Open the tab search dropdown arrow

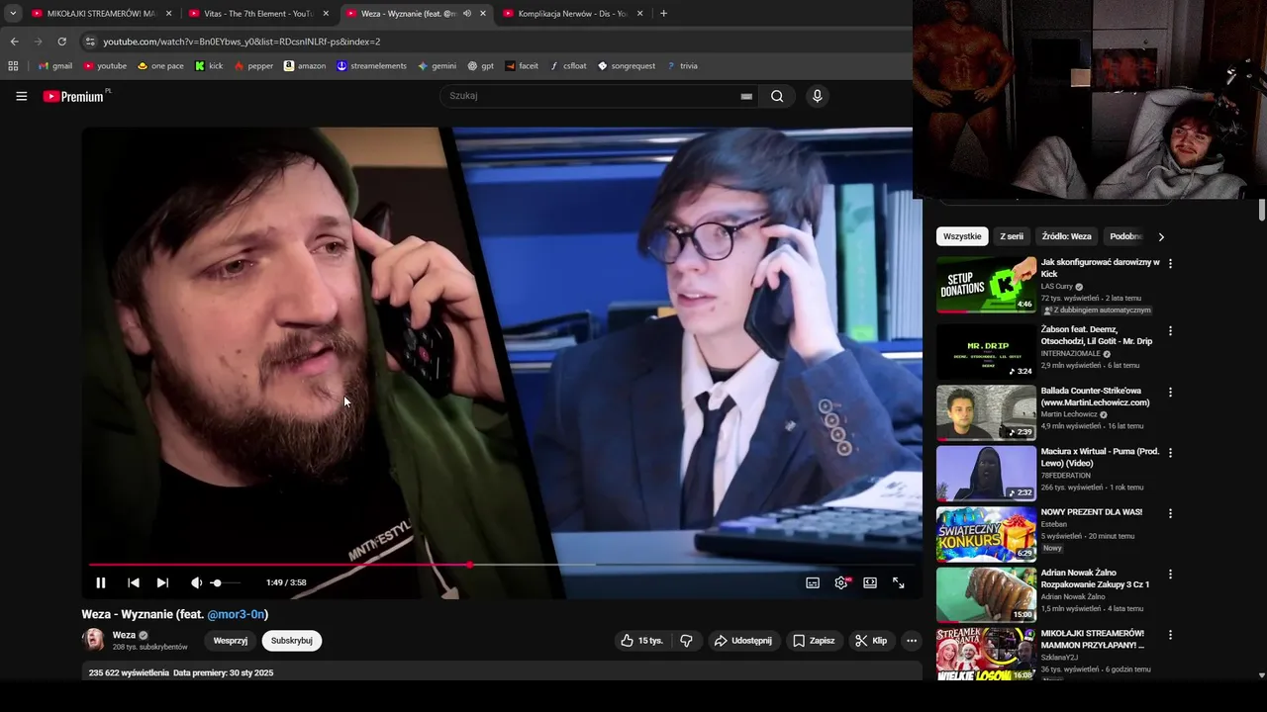coord(13,14)
